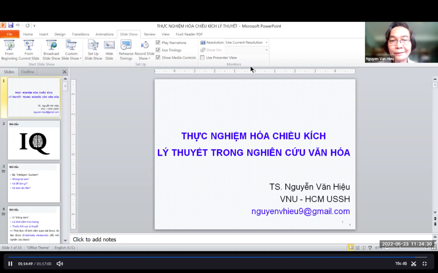This screenshot has height=273, width=438.
Task: Click the Hide Slide button
Action: click(109, 50)
